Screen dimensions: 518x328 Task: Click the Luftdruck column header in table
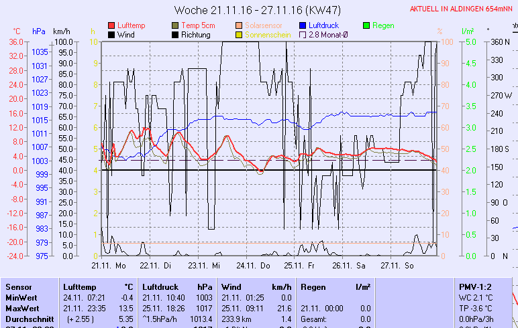[x=158, y=286]
